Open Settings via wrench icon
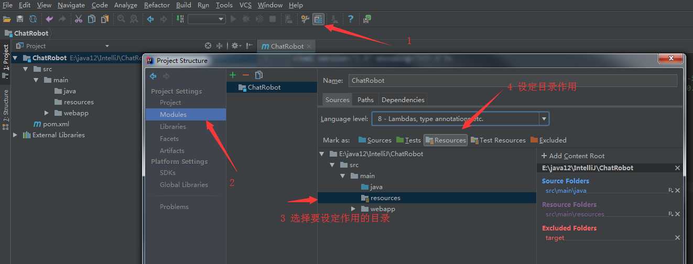Viewport: 693px width, 264px height. point(305,19)
